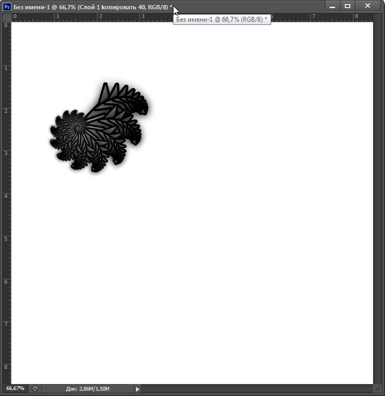Maximize the Без имени-1 document window

[x=348, y=6]
